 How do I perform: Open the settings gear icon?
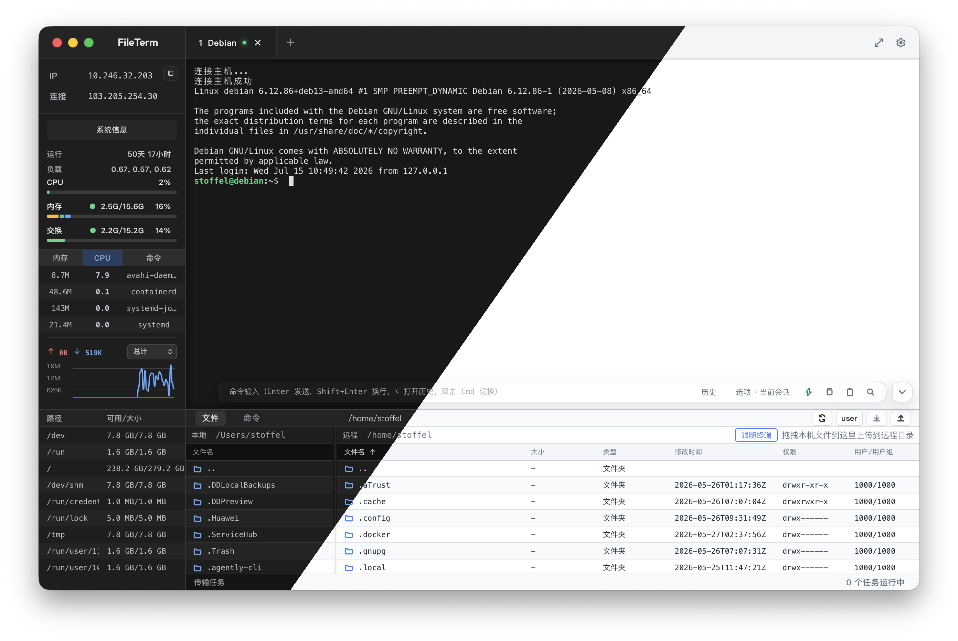pyautogui.click(x=900, y=43)
